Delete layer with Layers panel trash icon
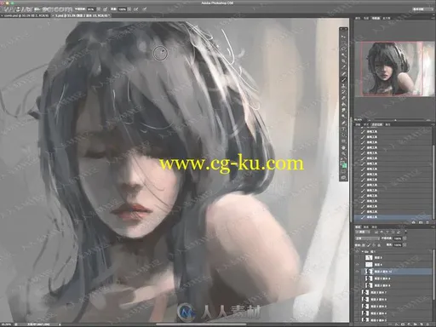This screenshot has height=327, width=436. pos(427,324)
